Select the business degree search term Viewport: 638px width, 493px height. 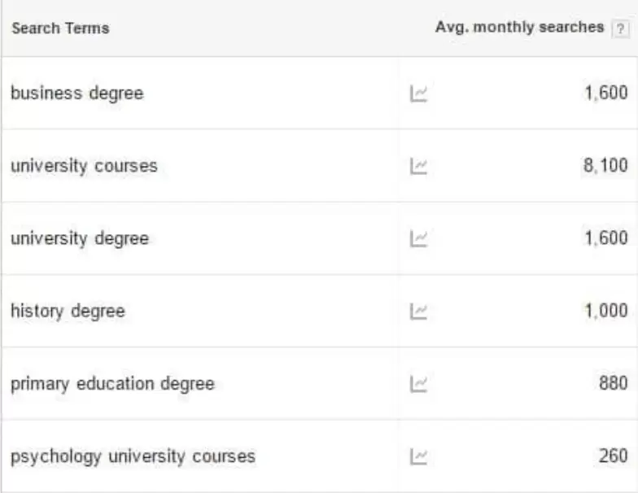pyautogui.click(x=76, y=94)
